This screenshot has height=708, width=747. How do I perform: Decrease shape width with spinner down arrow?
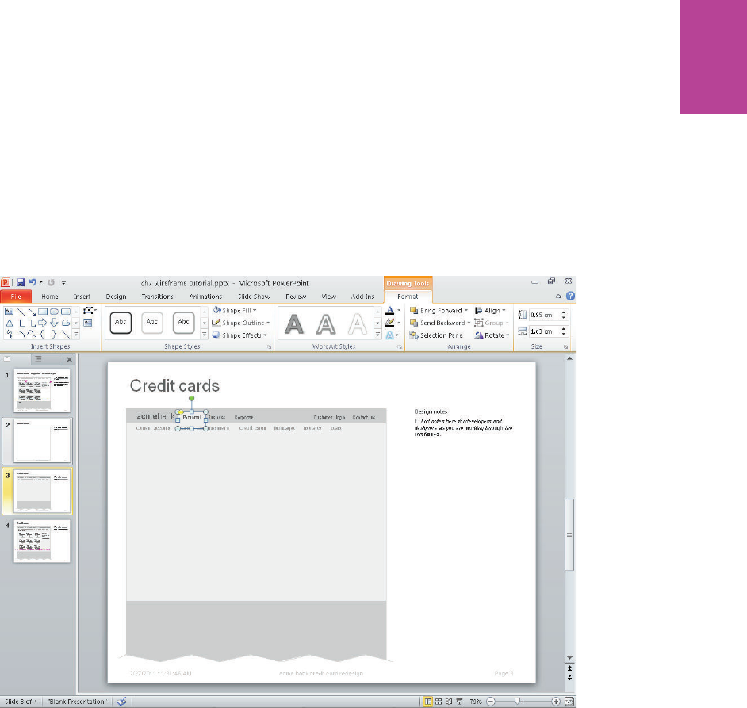coord(564,334)
